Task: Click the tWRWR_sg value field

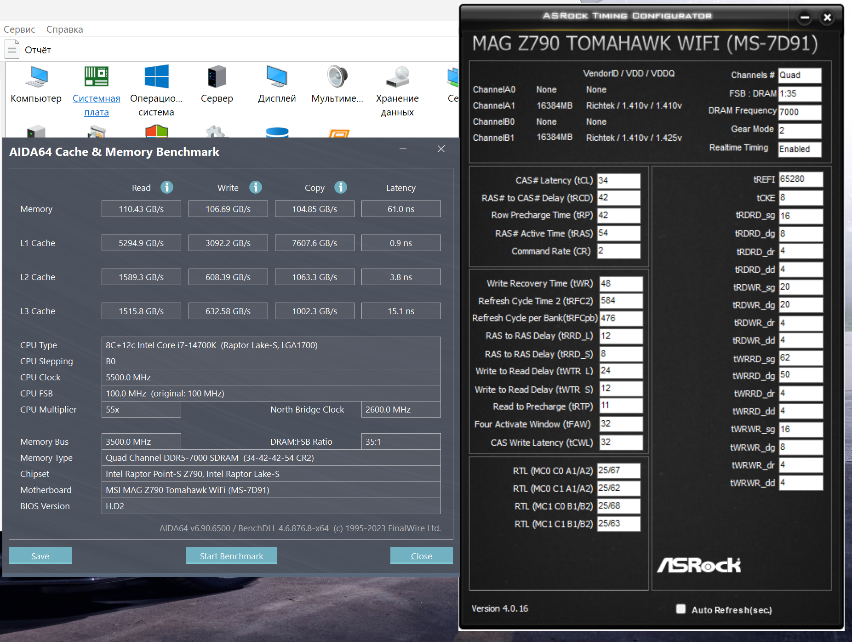Action: point(801,429)
